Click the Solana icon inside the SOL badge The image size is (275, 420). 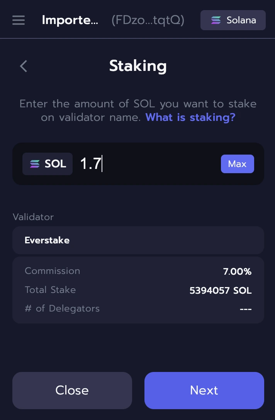[x=34, y=164]
